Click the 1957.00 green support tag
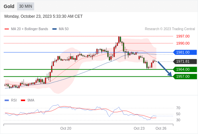 pyautogui.click(x=185, y=76)
